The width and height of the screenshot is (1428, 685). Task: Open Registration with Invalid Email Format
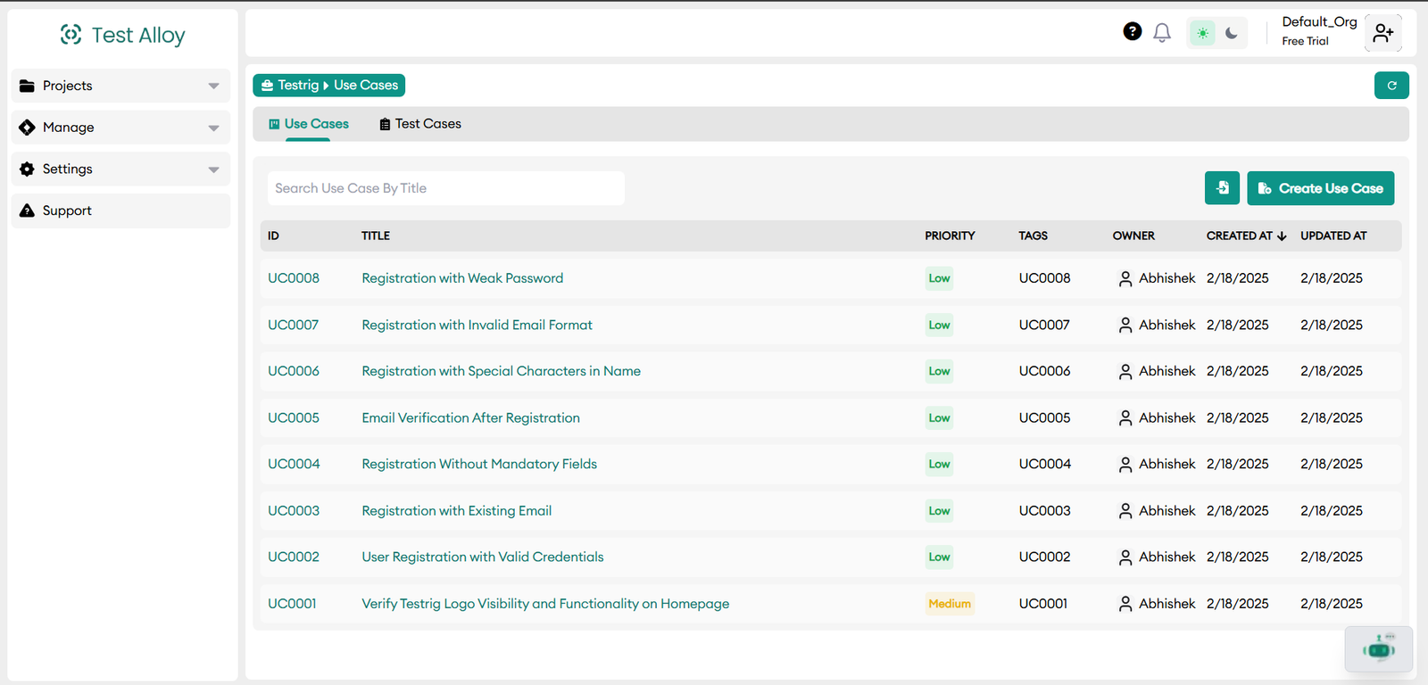pyautogui.click(x=477, y=325)
